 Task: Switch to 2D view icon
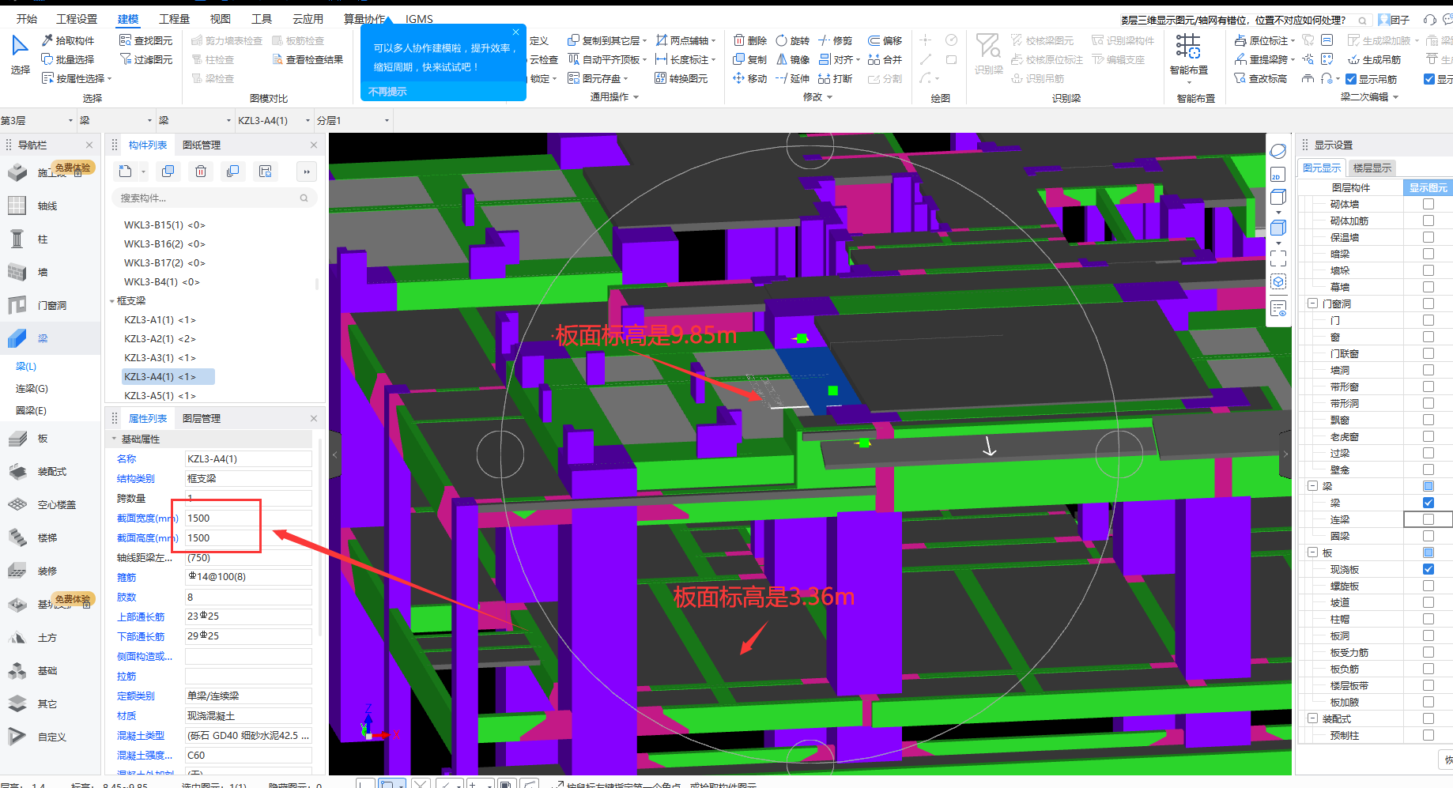[1278, 174]
